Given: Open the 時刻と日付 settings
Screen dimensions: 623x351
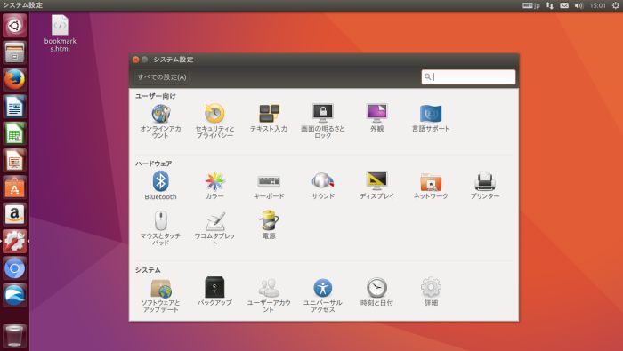Looking at the screenshot, I should pos(376,291).
